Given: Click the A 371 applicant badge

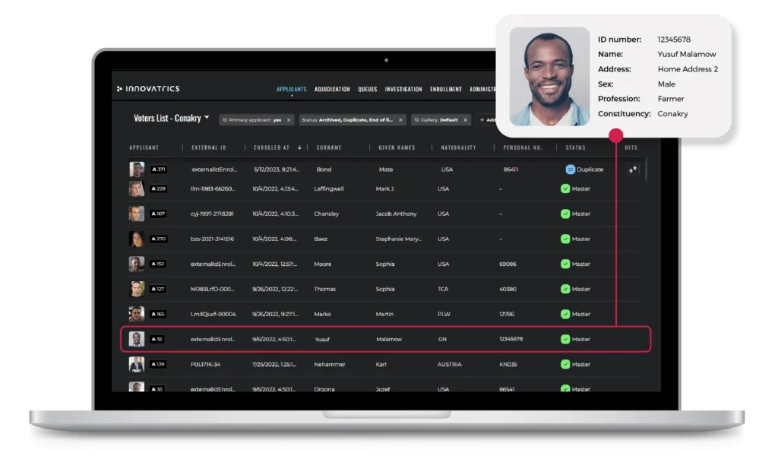Looking at the screenshot, I should 158,169.
